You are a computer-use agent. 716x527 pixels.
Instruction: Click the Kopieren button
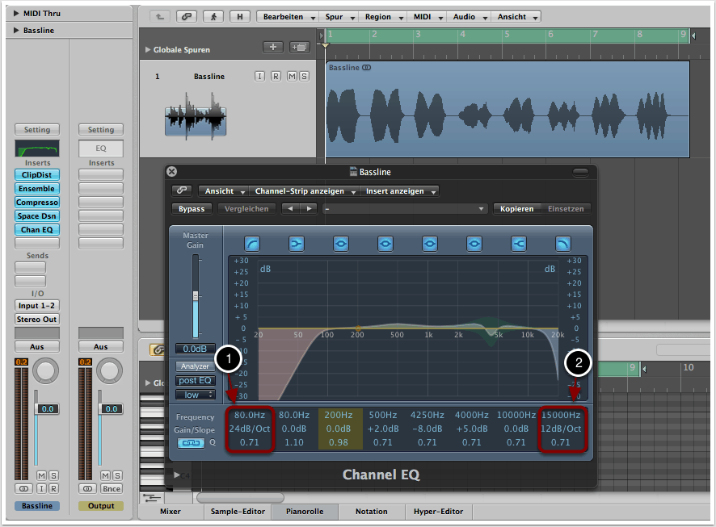click(516, 208)
